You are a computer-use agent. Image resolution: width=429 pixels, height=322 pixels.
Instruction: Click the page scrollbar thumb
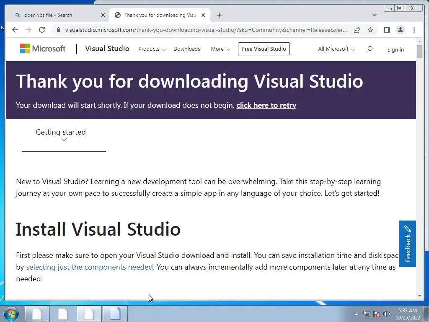(x=419, y=51)
